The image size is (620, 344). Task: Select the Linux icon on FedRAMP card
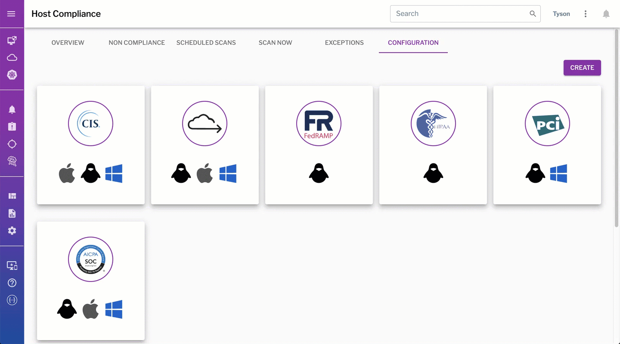319,173
